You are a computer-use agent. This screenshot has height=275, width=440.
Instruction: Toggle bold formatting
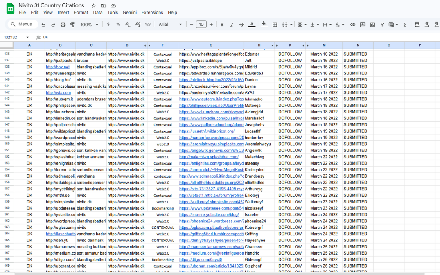pyautogui.click(x=222, y=25)
